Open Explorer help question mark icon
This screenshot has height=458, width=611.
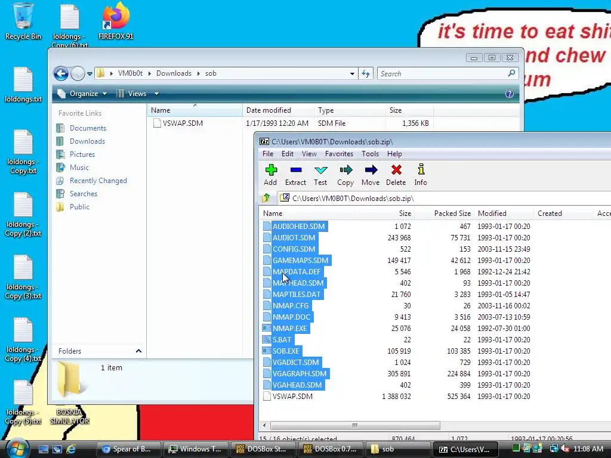(510, 94)
